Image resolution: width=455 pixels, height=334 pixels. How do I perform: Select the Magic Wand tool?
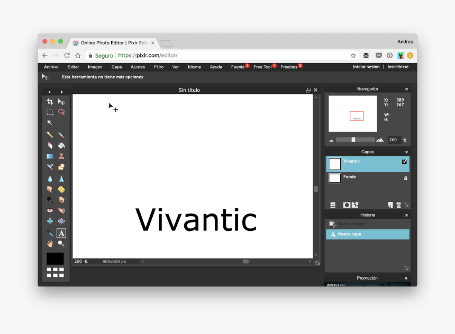[x=50, y=123]
